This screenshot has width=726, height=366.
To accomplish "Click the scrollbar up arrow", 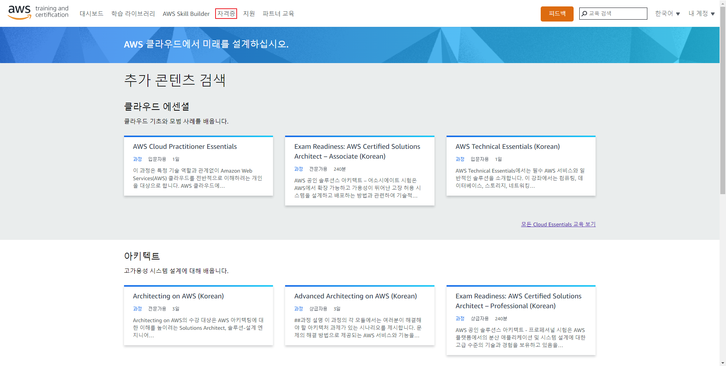I will click(723, 3).
